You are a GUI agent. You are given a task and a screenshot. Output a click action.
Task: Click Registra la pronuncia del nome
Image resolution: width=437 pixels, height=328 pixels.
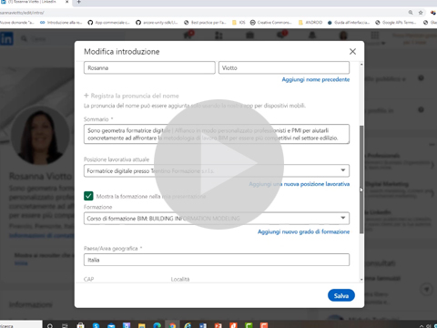pyautogui.click(x=131, y=96)
